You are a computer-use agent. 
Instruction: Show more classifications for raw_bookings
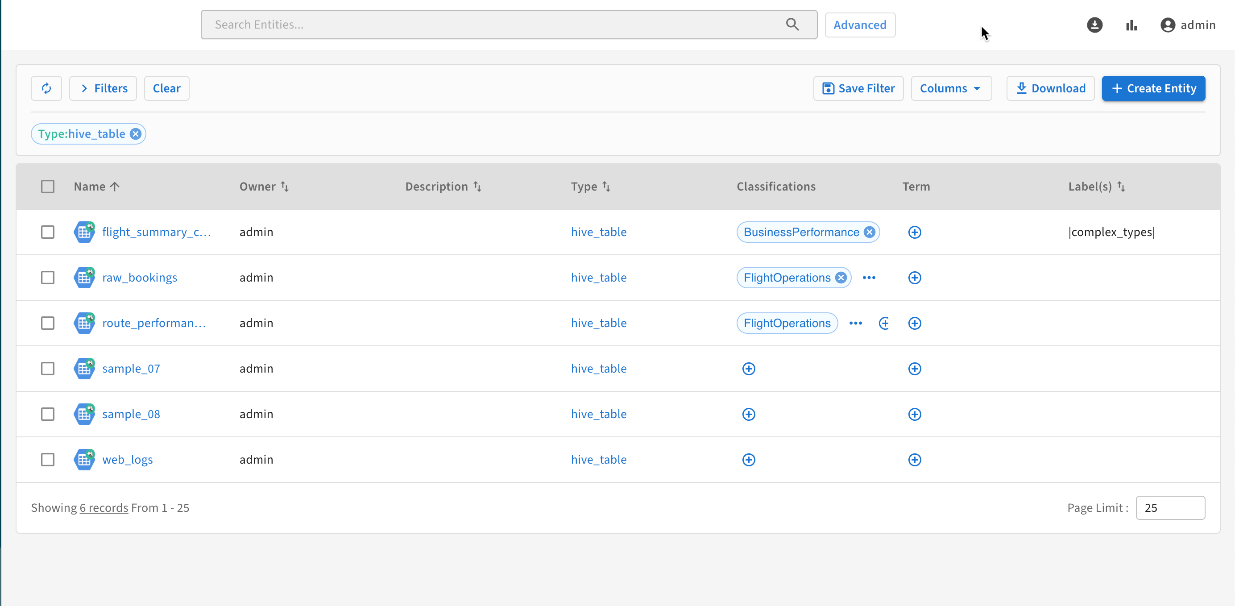pyautogui.click(x=869, y=278)
